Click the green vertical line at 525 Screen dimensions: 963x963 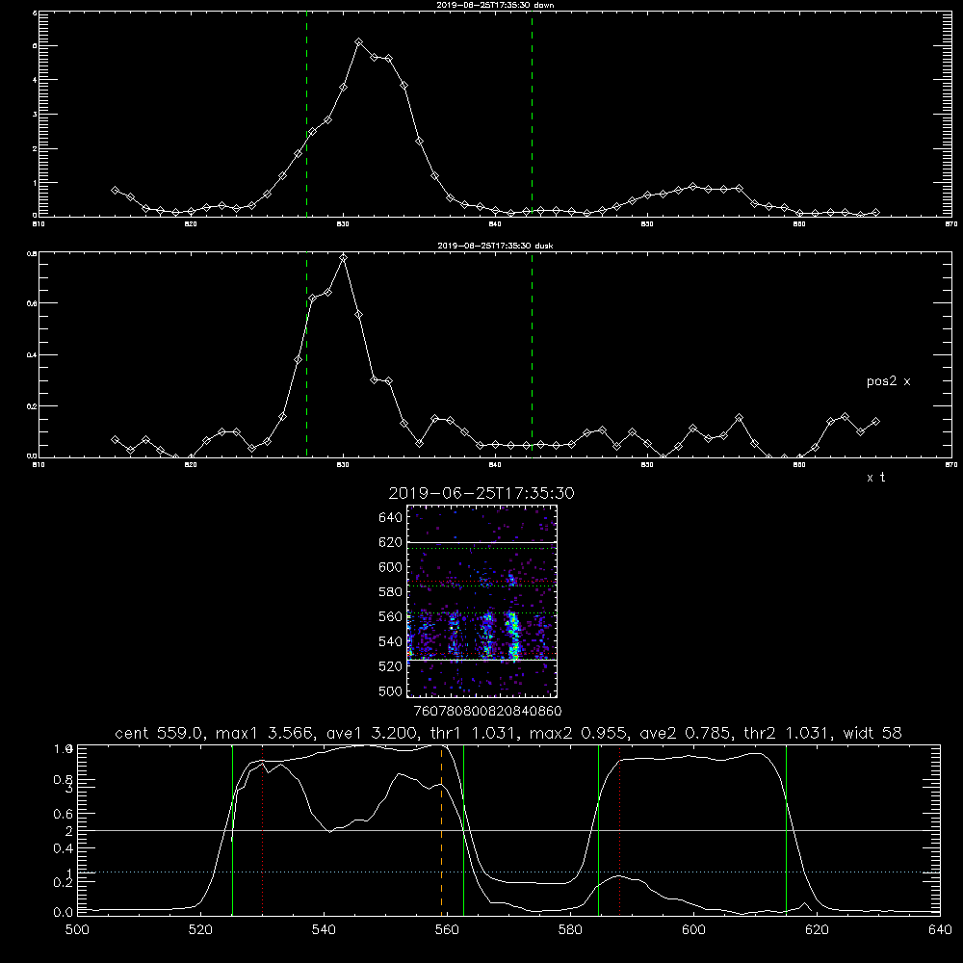coord(232,830)
